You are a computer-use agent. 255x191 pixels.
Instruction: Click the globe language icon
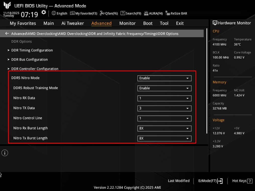pyautogui.click(x=54, y=13)
